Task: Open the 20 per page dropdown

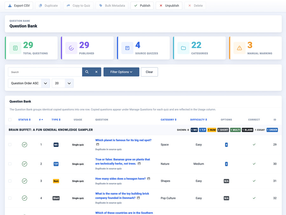Action: pyautogui.click(x=63, y=83)
